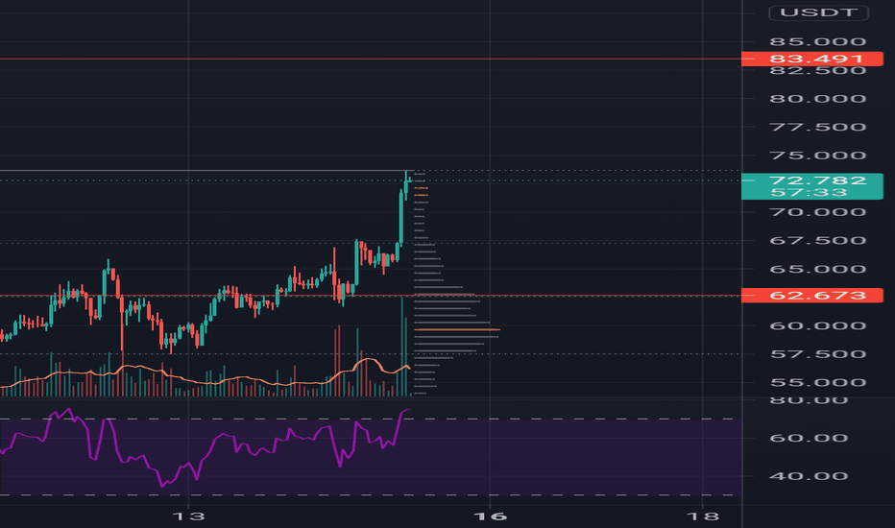Click the 77.500 price axis label
Image resolution: width=895 pixels, height=528 pixels.
point(817,127)
